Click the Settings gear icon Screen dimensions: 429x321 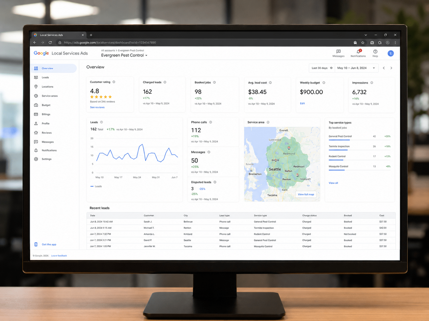(x=36, y=159)
